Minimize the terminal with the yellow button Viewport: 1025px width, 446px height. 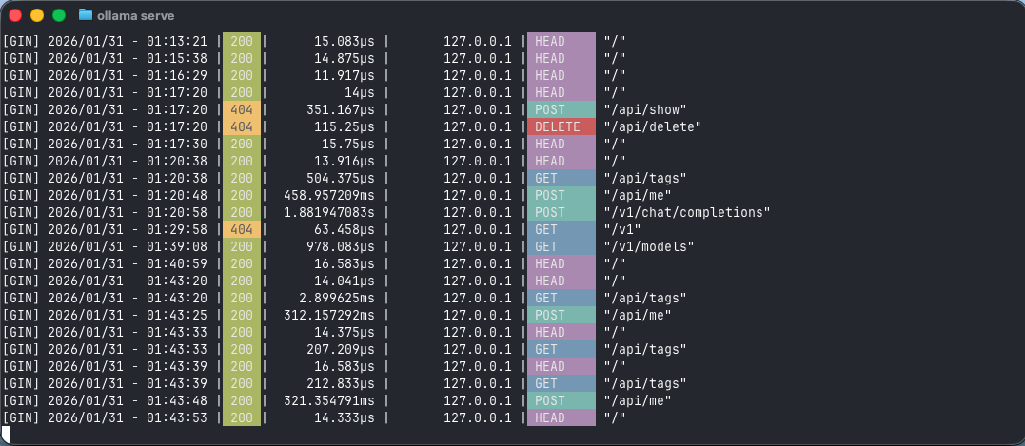pos(37,15)
